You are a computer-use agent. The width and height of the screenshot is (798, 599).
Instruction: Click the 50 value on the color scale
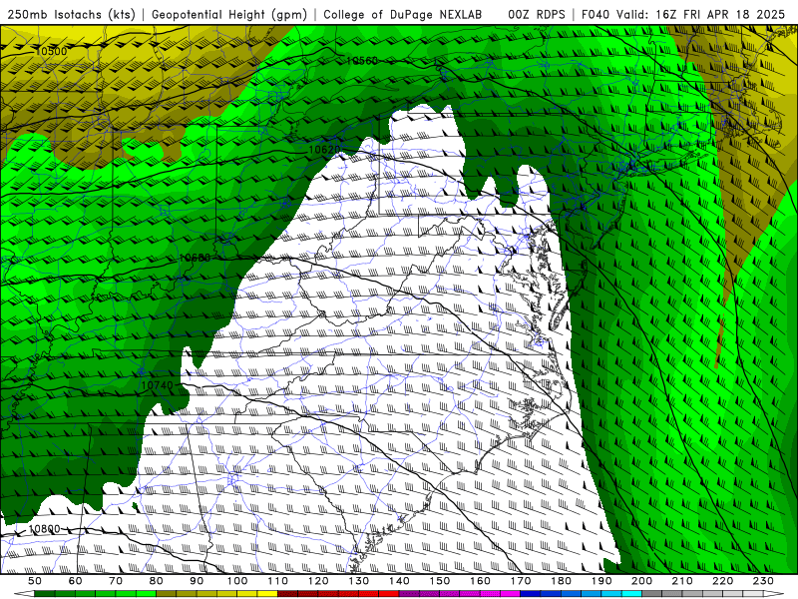click(x=35, y=581)
